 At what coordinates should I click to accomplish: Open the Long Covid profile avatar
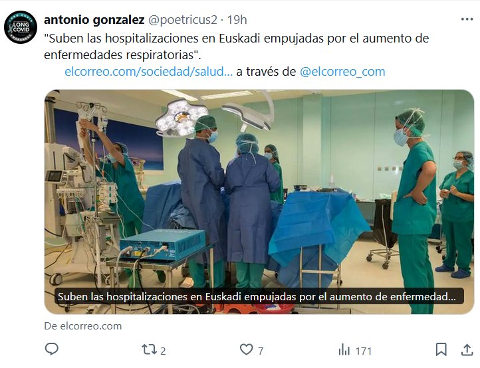click(x=21, y=27)
